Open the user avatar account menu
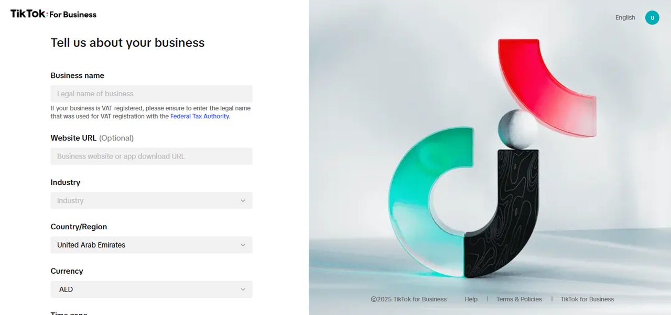The height and width of the screenshot is (315, 671). [652, 18]
